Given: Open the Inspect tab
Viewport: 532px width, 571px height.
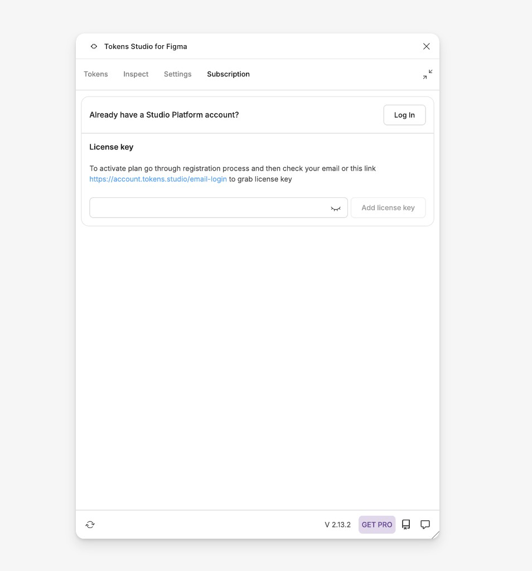Looking at the screenshot, I should (x=136, y=74).
